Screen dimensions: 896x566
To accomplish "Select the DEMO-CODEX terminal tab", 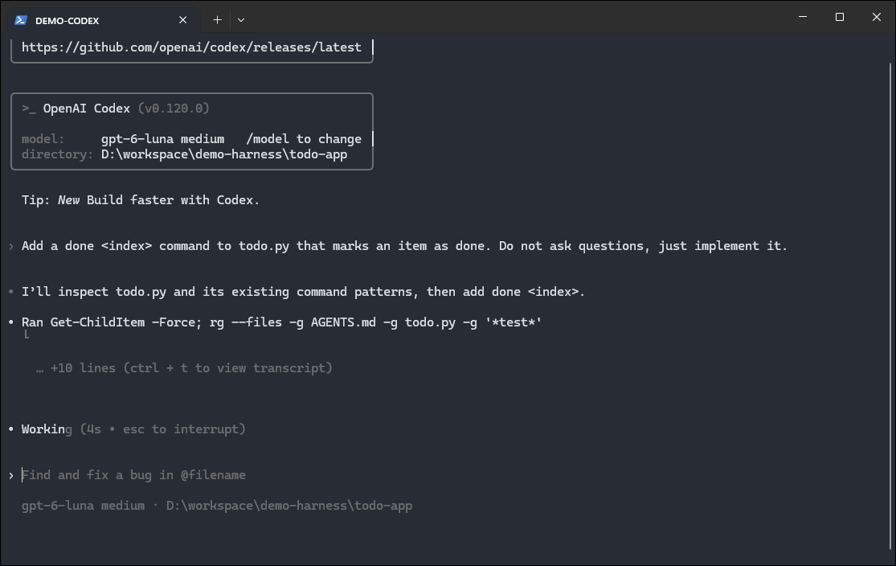I will pyautogui.click(x=104, y=20).
